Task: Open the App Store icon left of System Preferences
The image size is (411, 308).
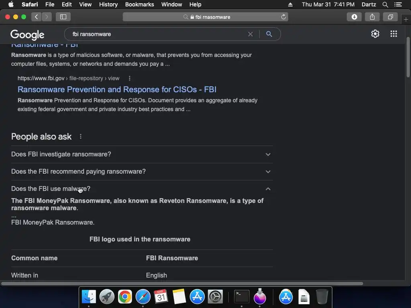Action: (x=197, y=296)
